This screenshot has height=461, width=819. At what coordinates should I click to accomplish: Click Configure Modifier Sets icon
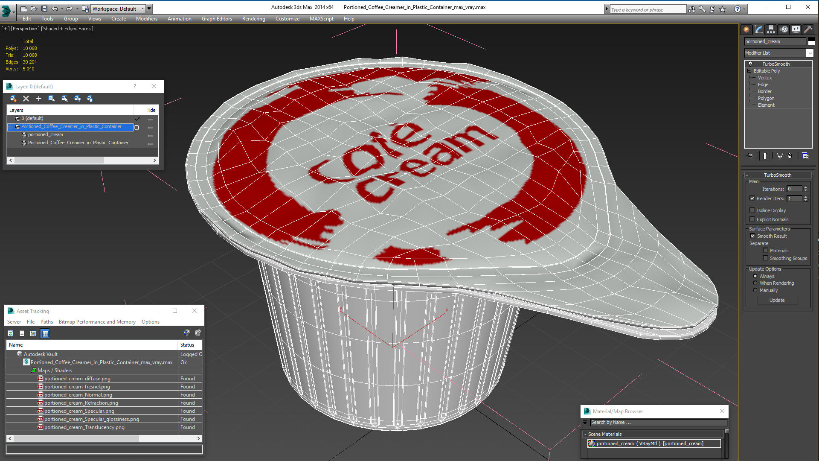[805, 156]
